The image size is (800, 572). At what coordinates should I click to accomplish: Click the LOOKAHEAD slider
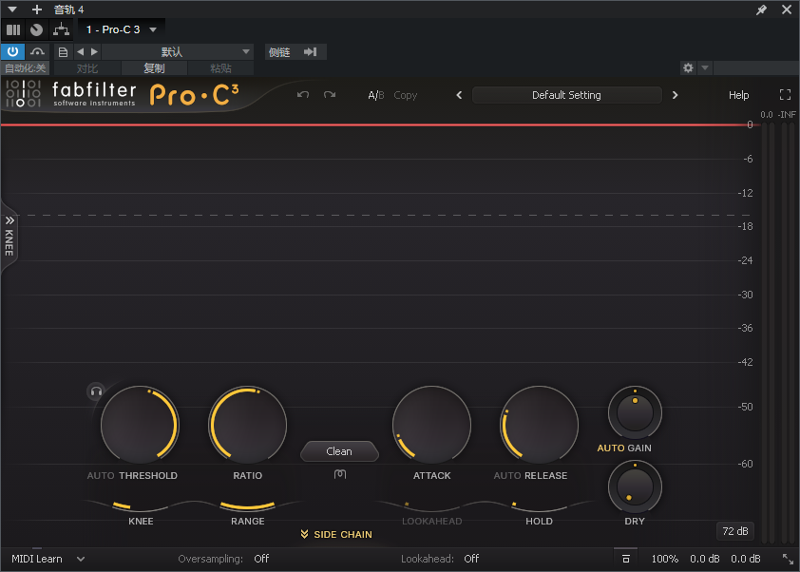pos(431,505)
